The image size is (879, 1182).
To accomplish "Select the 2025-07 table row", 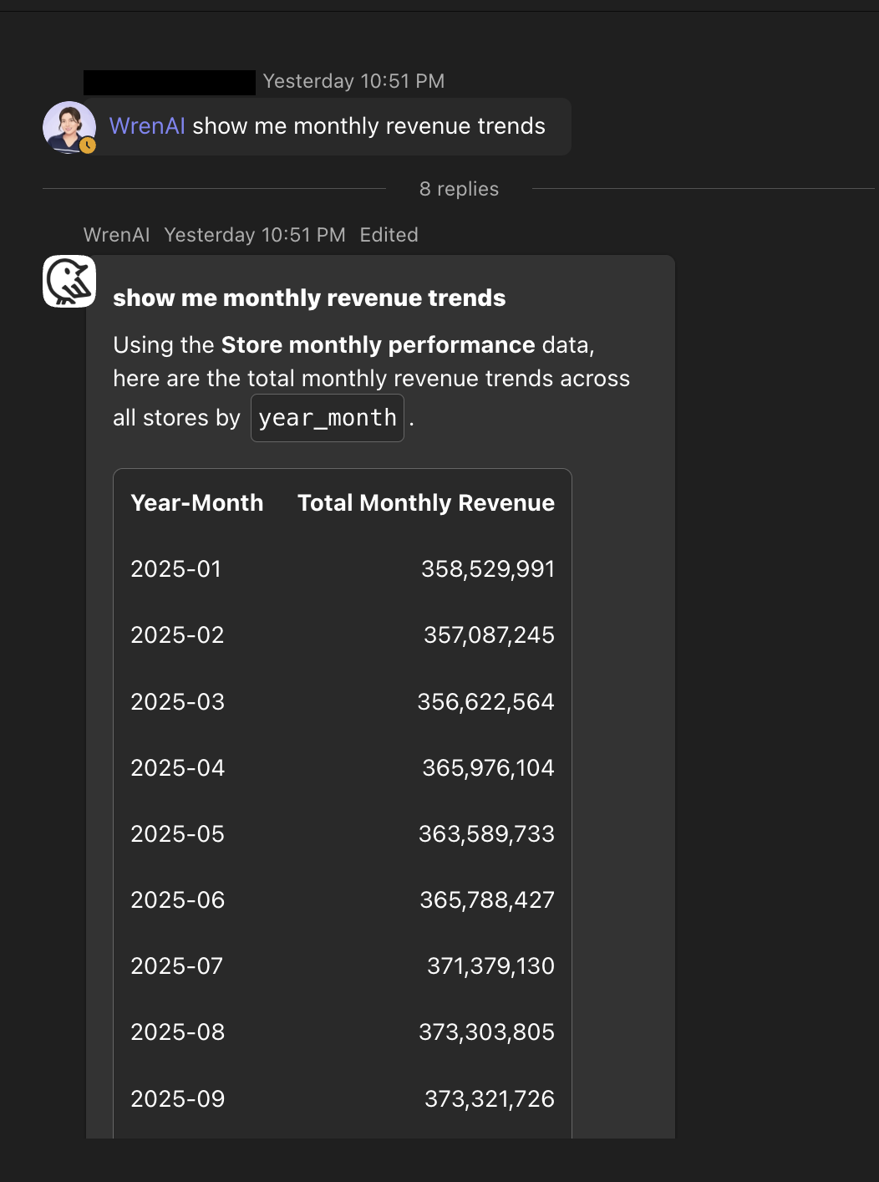I will click(x=343, y=965).
